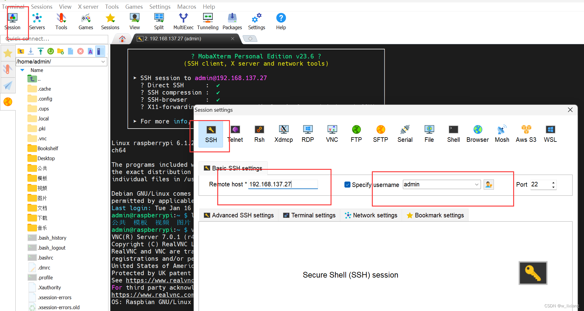
Task: Click the rename 'A' icon in SFTP toolbar
Action: coord(90,51)
